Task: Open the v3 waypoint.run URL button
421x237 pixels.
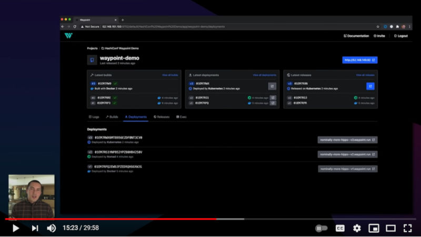Action: (x=347, y=140)
